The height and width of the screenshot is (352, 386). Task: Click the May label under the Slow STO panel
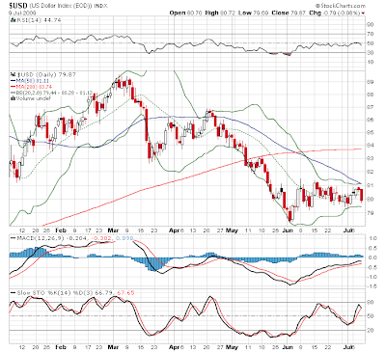tap(232, 347)
